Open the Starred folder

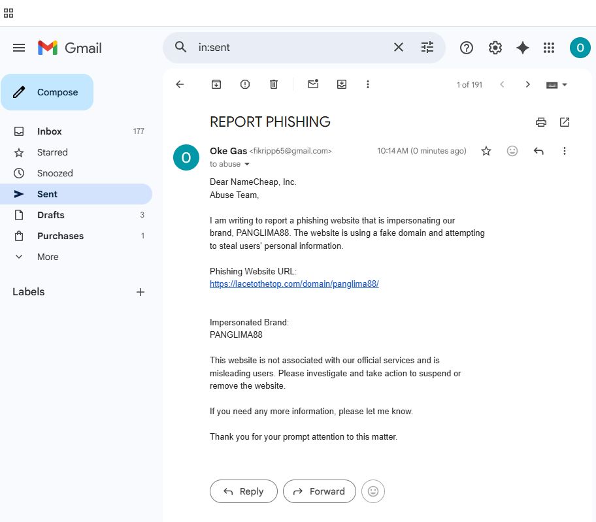pyautogui.click(x=76, y=152)
